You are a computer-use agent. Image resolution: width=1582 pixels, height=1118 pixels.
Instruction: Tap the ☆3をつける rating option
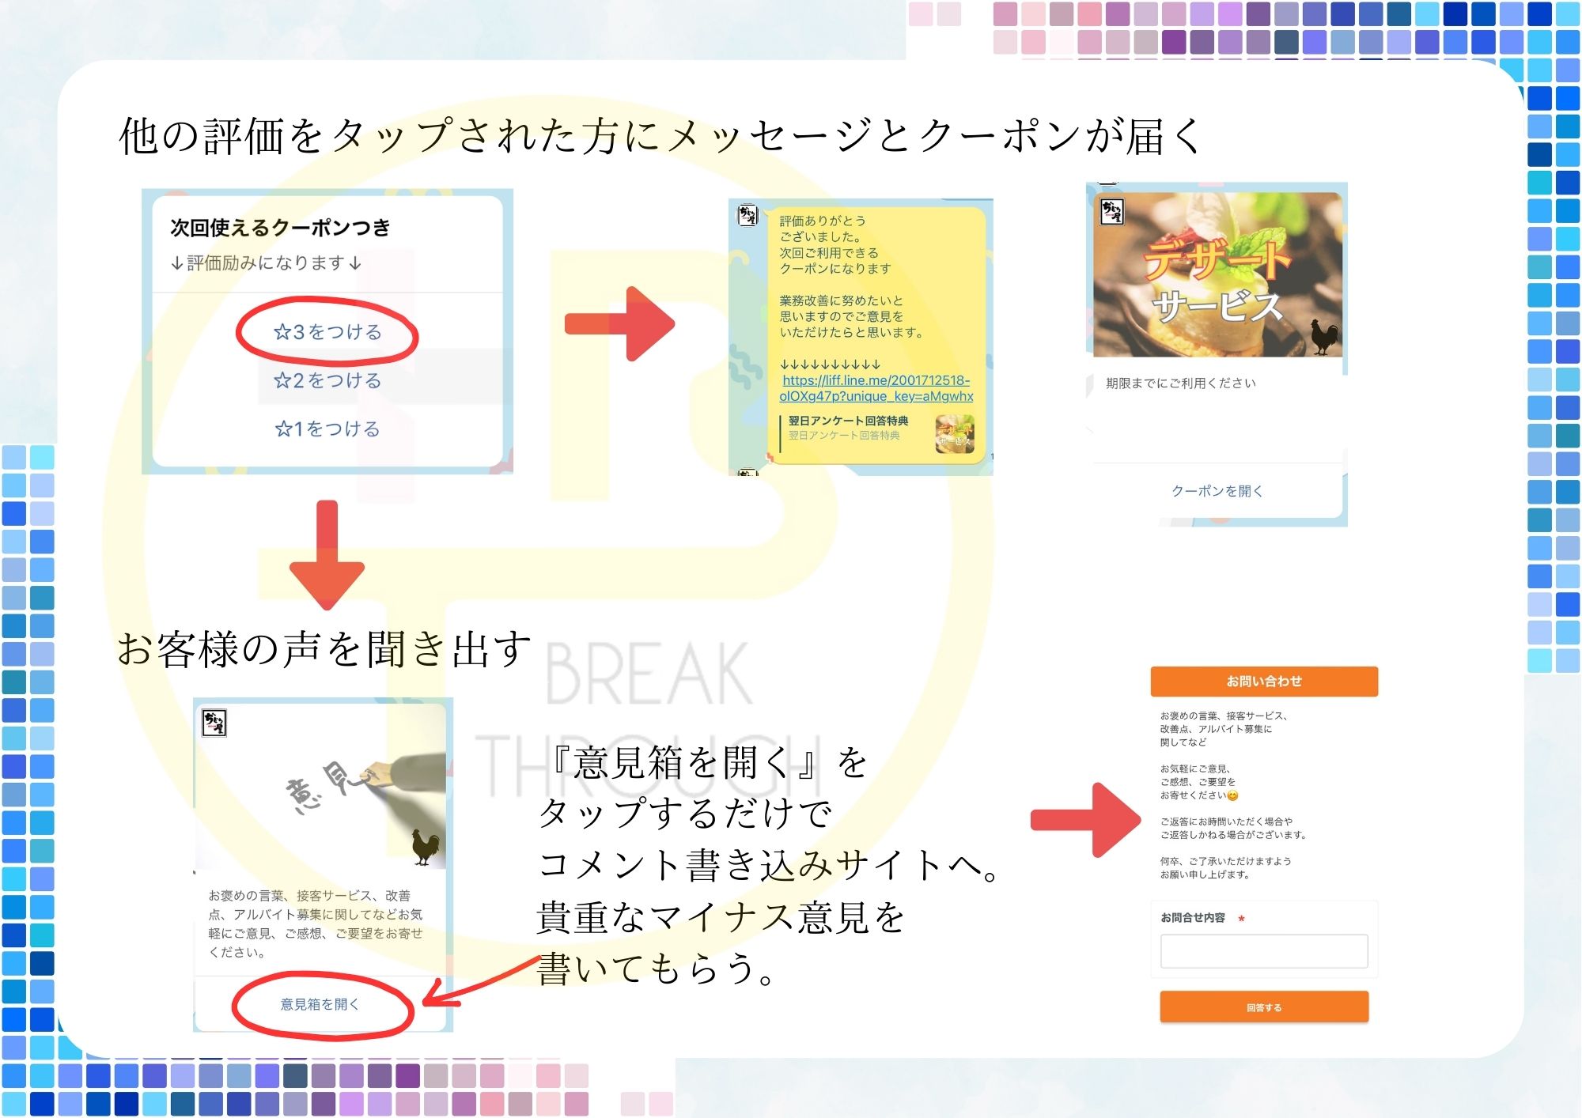327,332
